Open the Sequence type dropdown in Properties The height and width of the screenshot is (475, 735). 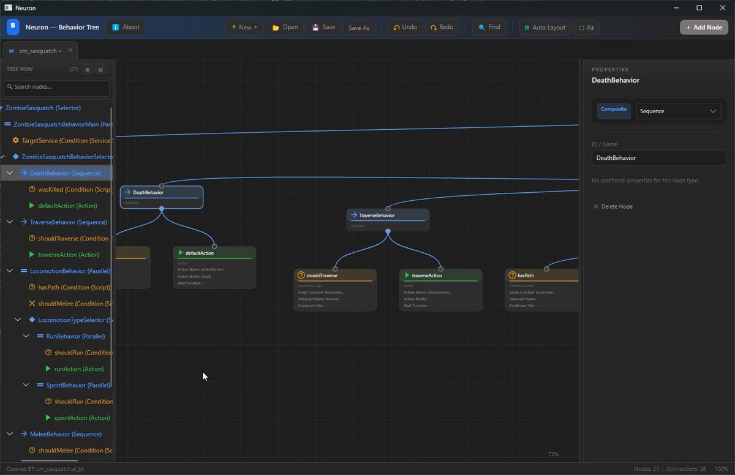pyautogui.click(x=679, y=111)
